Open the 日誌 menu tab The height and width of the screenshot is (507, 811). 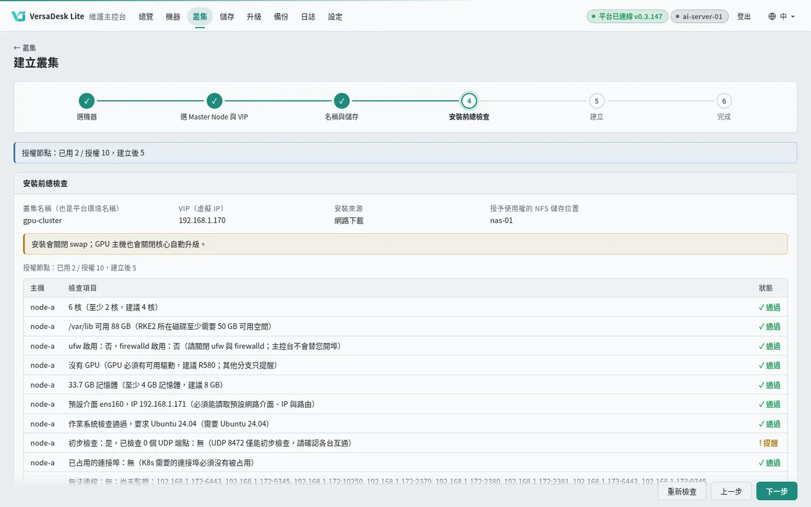pos(308,17)
